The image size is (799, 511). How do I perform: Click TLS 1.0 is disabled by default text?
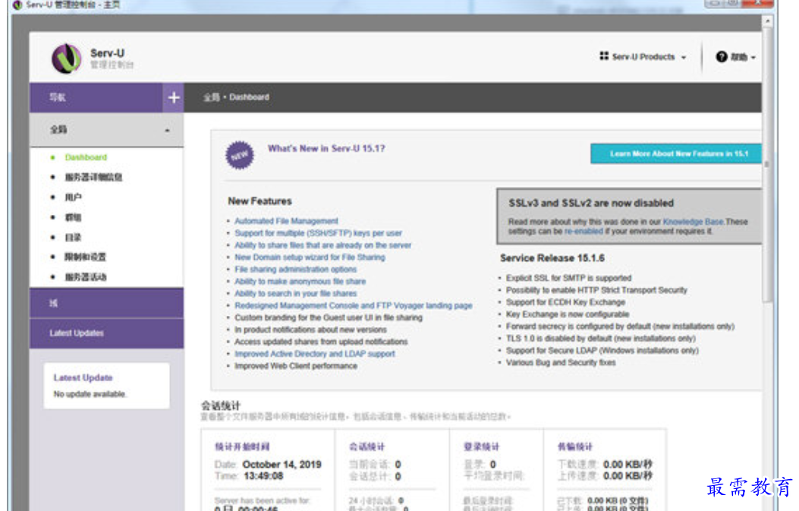pos(601,339)
